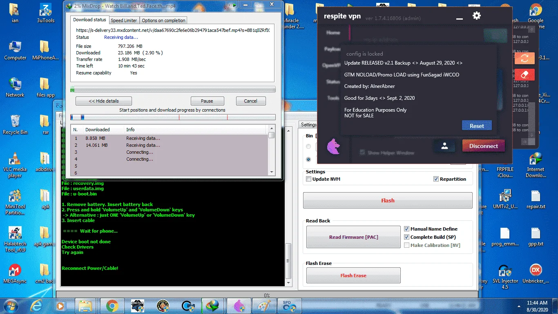Click scroll-up arrow of IDM connections list

(x=272, y=129)
